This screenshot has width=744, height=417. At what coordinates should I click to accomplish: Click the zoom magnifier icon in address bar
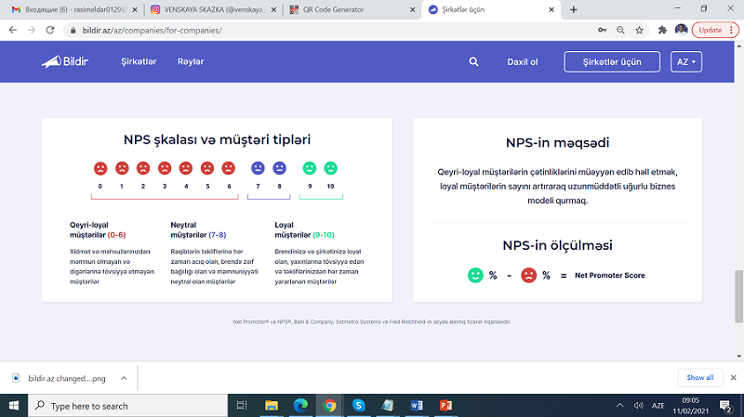pos(622,30)
